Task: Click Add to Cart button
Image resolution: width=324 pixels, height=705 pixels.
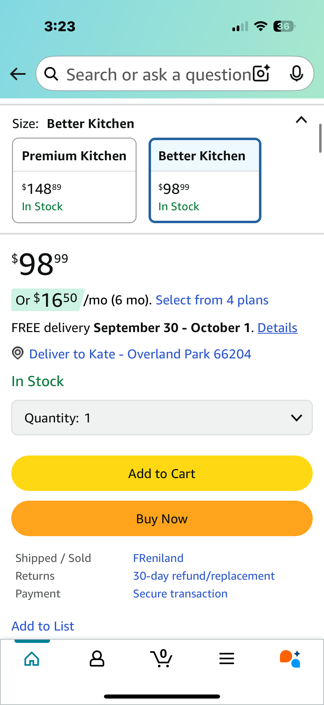Action: [x=162, y=473]
